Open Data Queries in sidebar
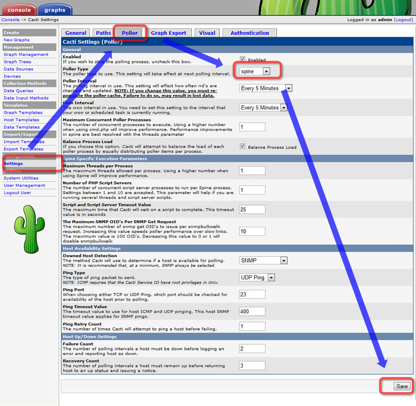The height and width of the screenshot is (406, 416). [18, 90]
